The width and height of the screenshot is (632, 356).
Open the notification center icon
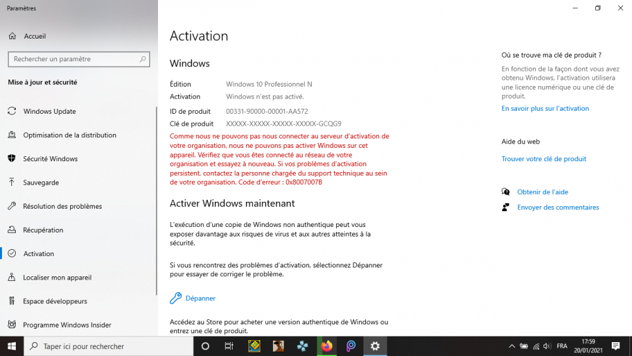coord(616,347)
